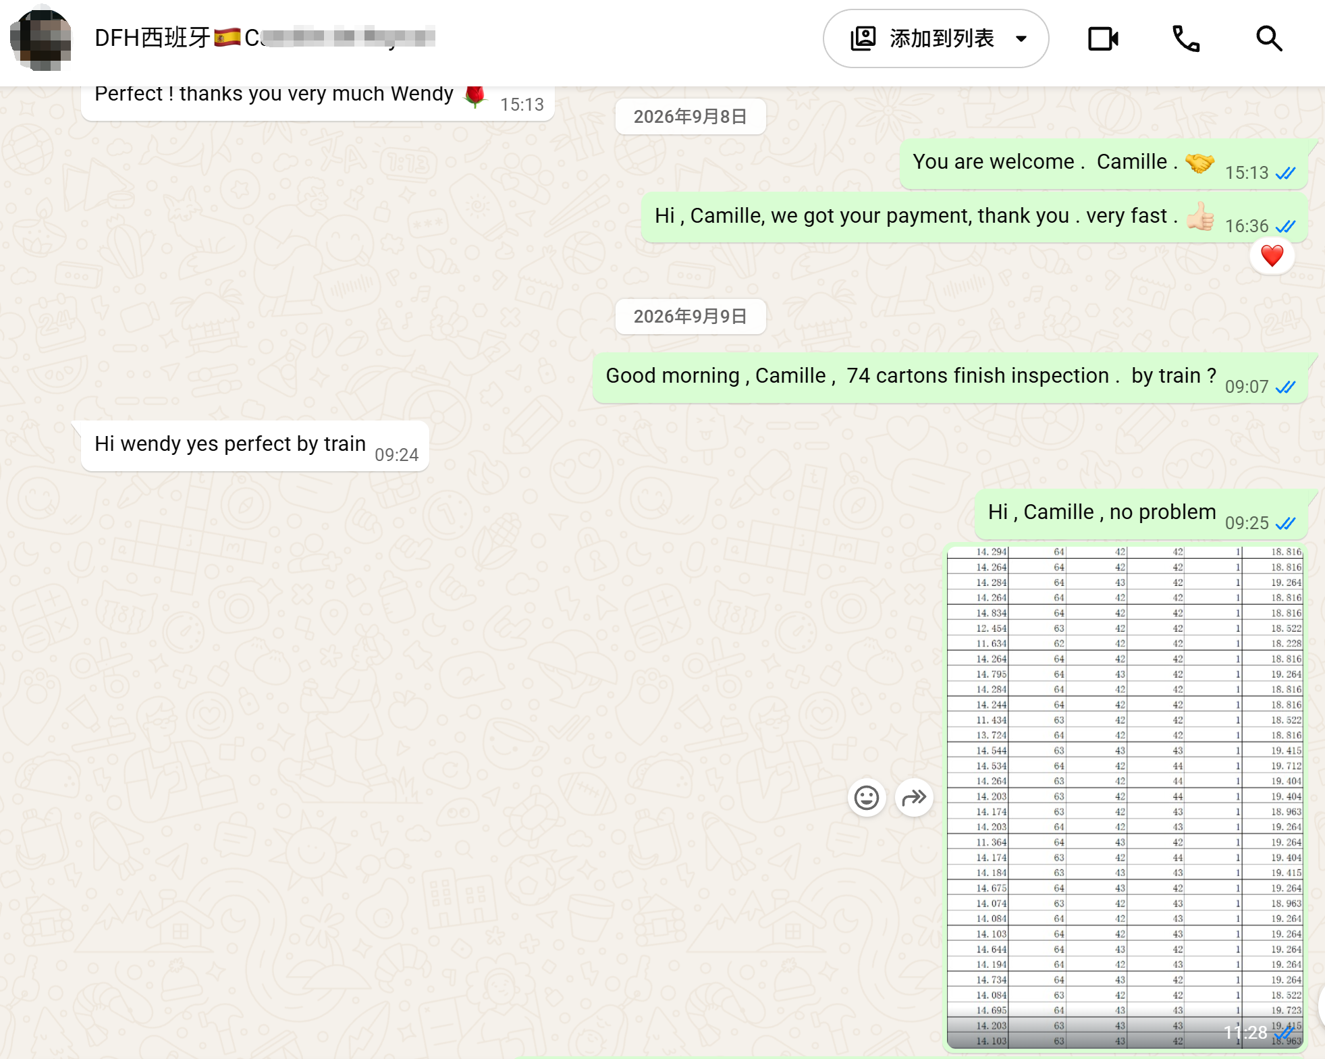The width and height of the screenshot is (1325, 1059).
Task: Click the 2026年9月9日 date label
Action: [x=690, y=317]
